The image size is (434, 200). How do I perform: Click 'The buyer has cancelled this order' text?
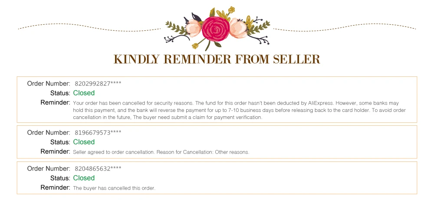pos(114,188)
